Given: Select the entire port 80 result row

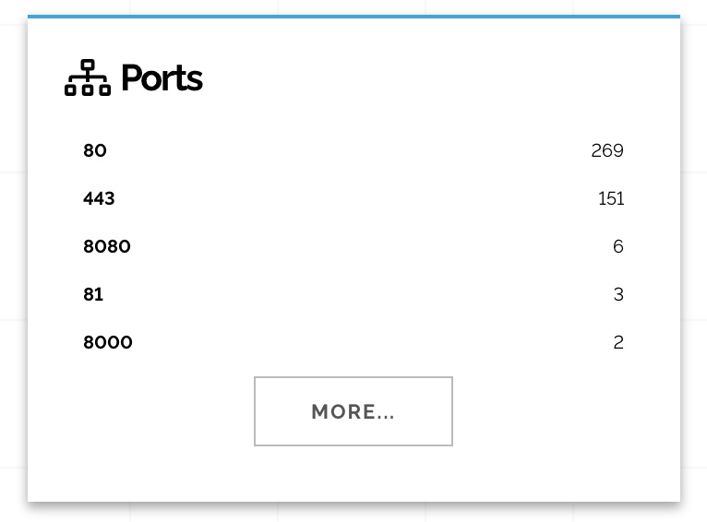Looking at the screenshot, I should (x=353, y=150).
